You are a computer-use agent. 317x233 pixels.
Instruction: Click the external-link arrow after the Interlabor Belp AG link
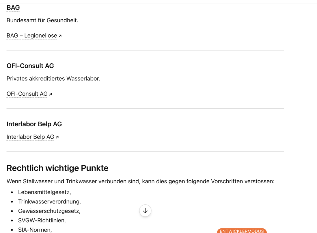pos(57,137)
